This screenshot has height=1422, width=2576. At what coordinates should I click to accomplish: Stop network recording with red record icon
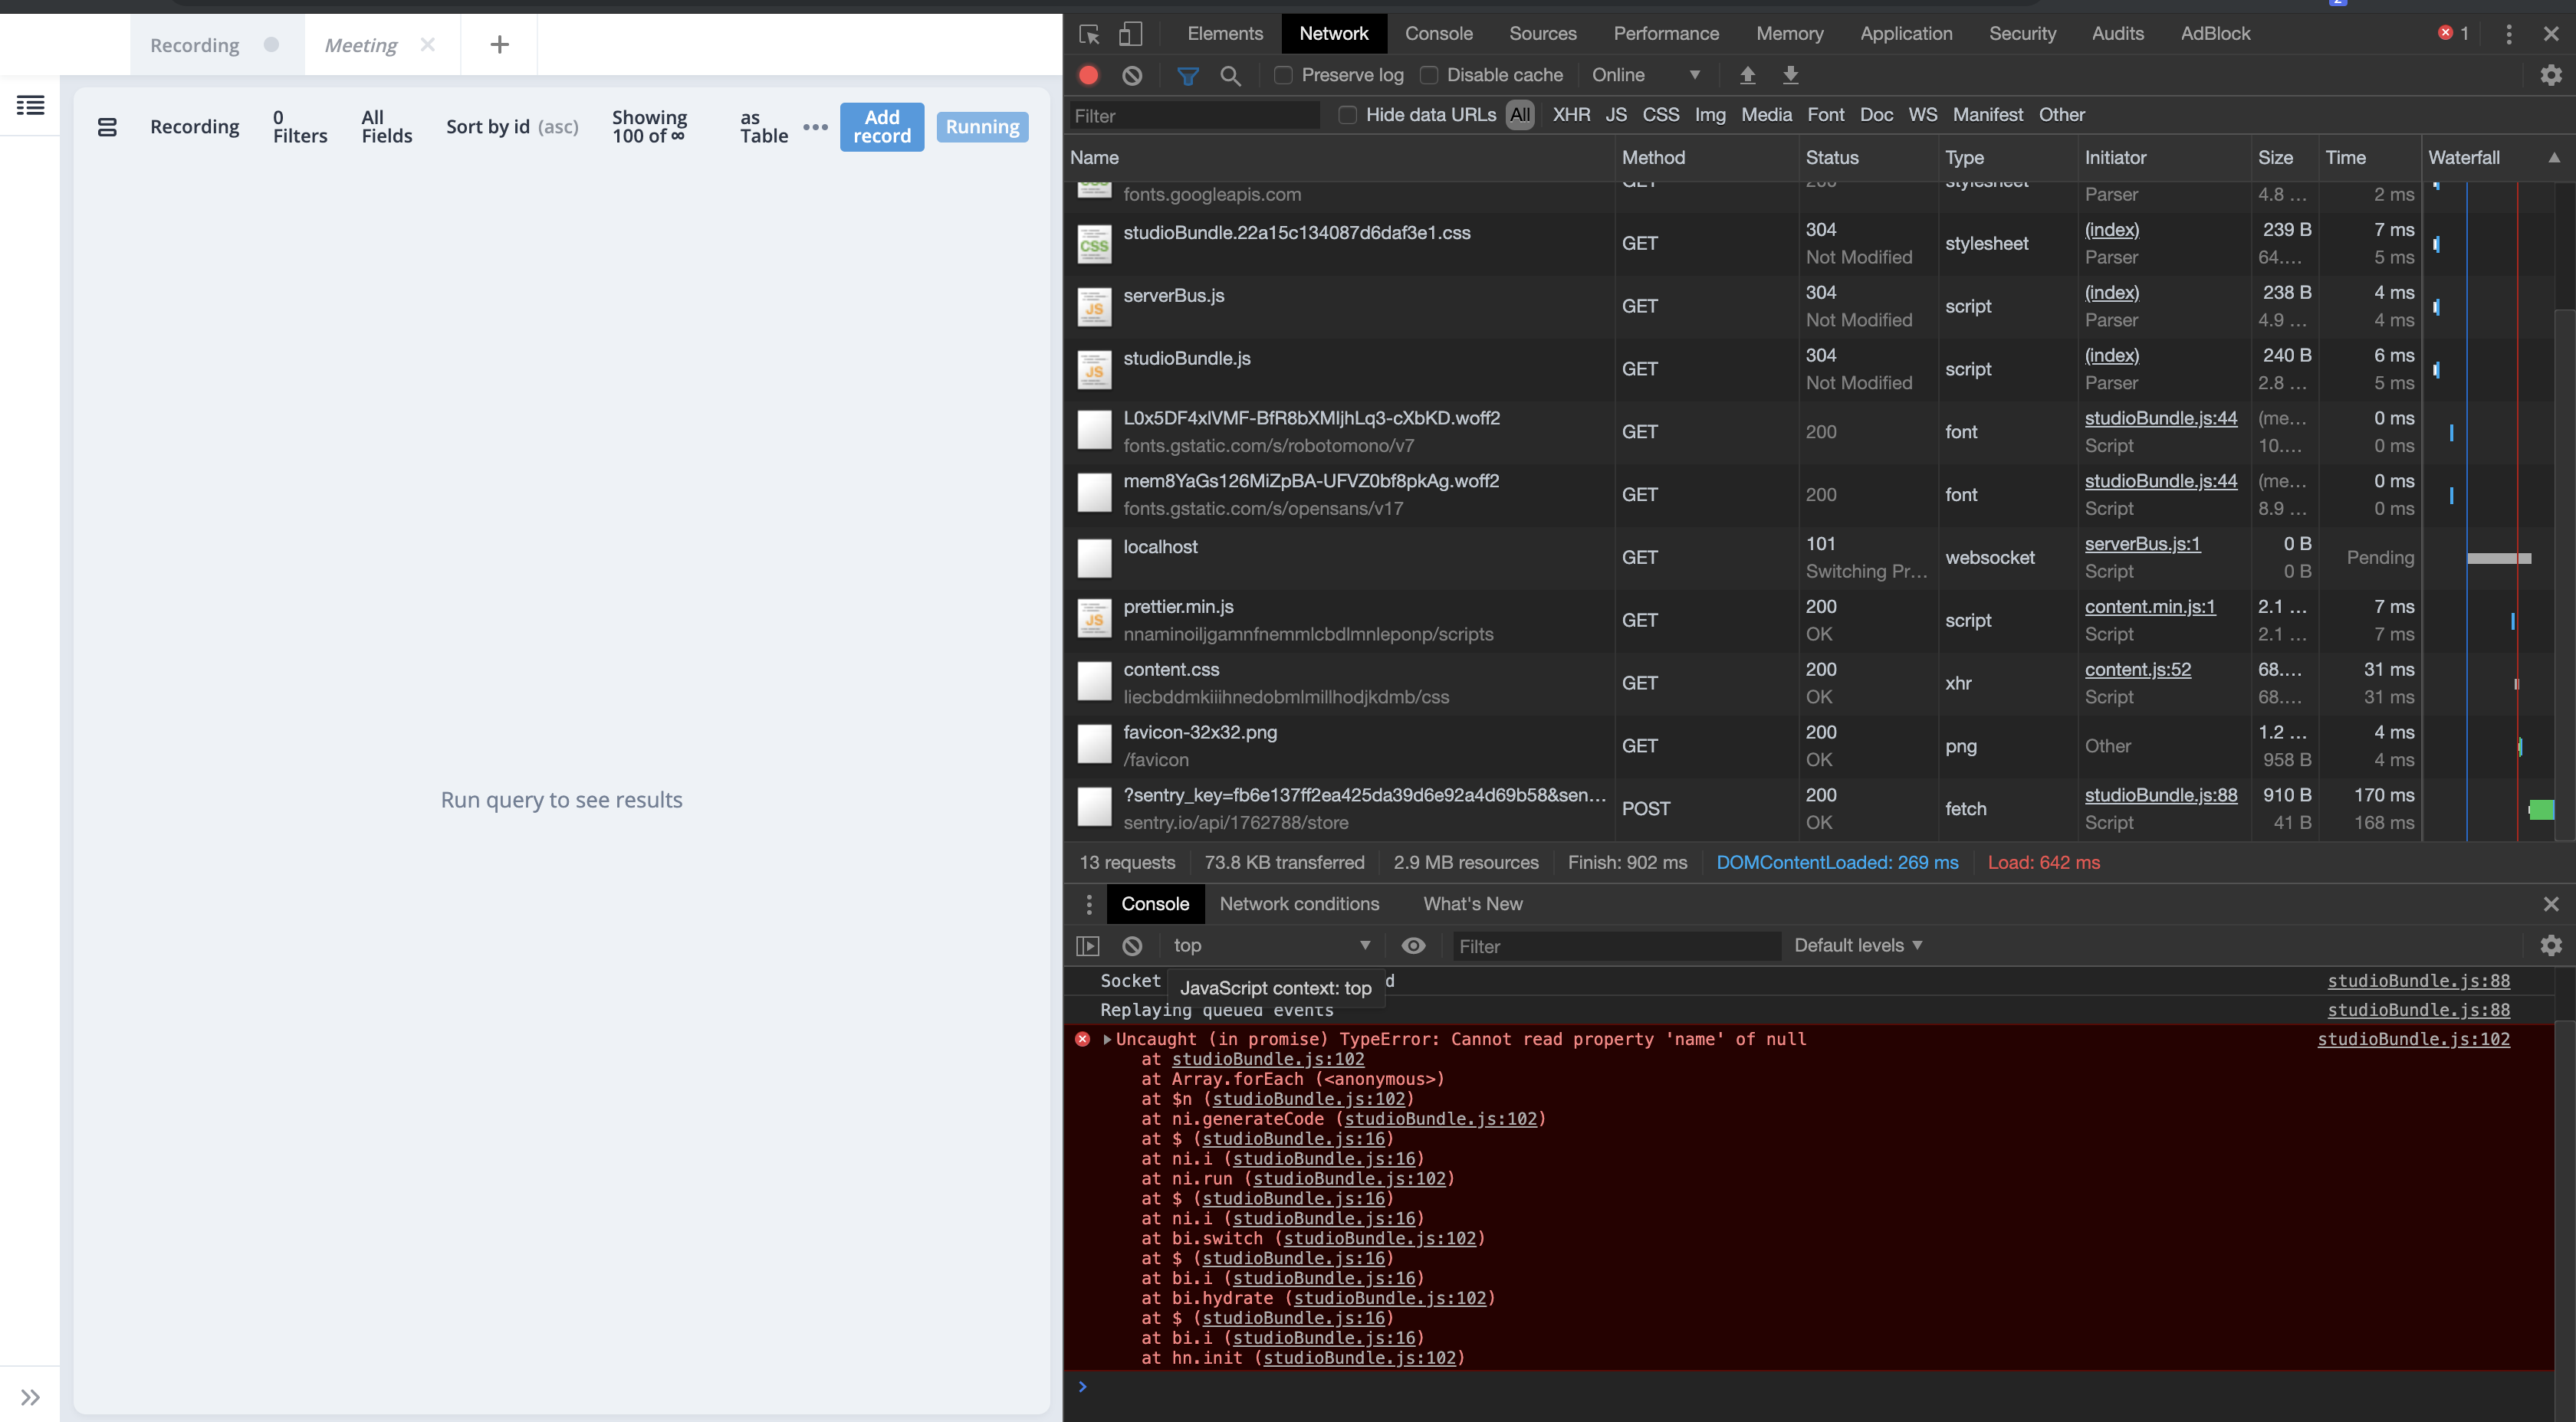pyautogui.click(x=1088, y=75)
